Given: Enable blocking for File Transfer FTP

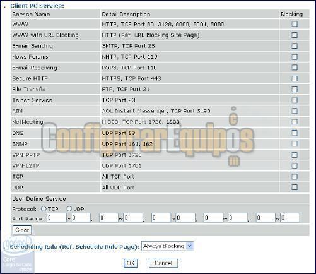Looking at the screenshot, I should click(x=295, y=89).
